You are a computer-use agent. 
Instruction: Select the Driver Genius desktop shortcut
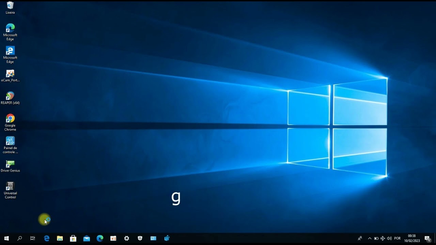(10, 166)
